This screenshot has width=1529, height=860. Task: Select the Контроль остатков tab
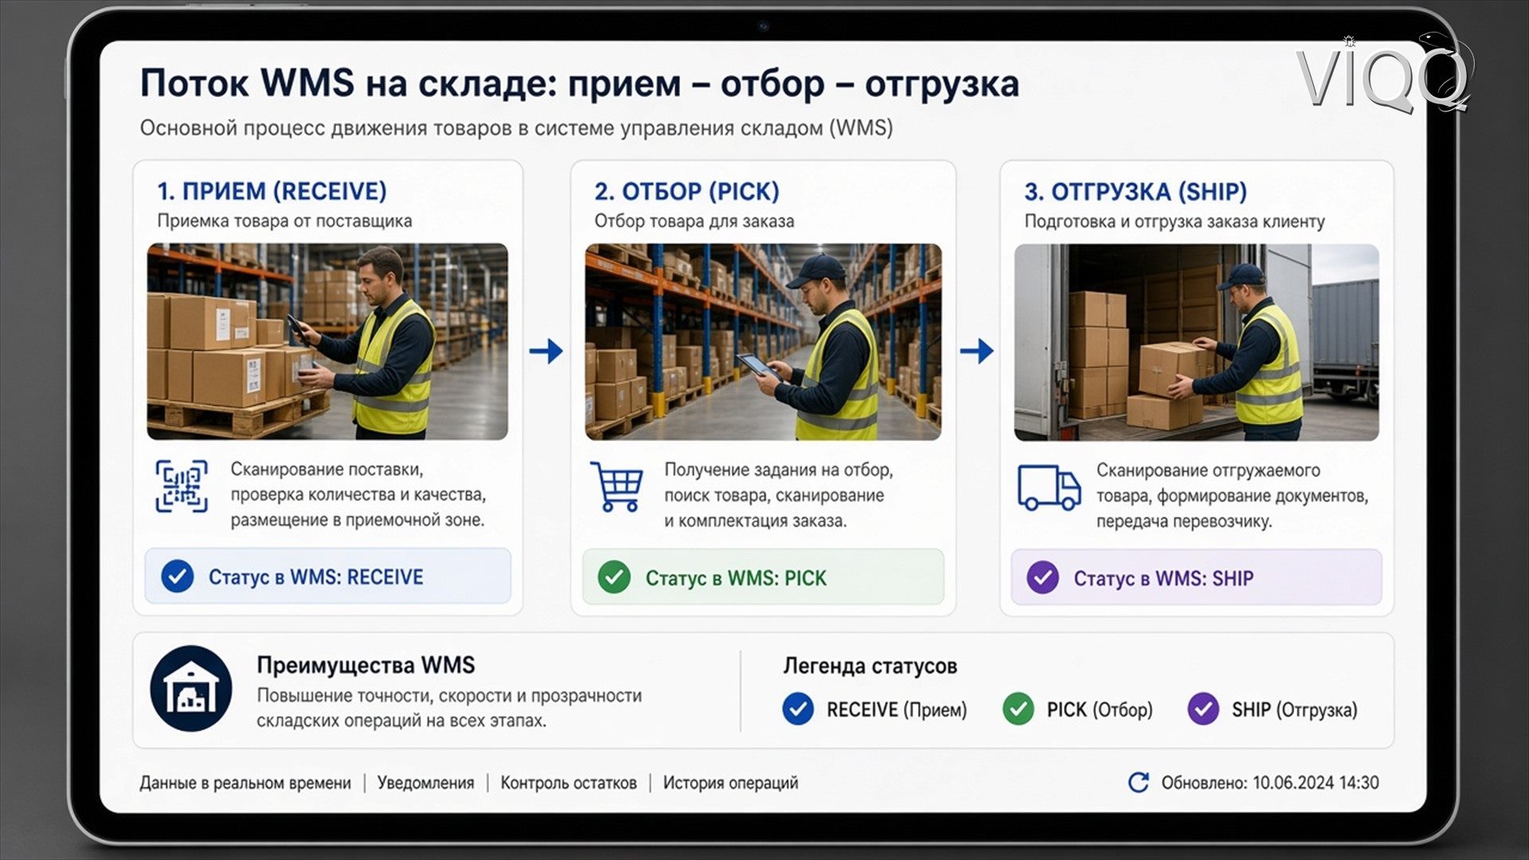click(x=569, y=783)
